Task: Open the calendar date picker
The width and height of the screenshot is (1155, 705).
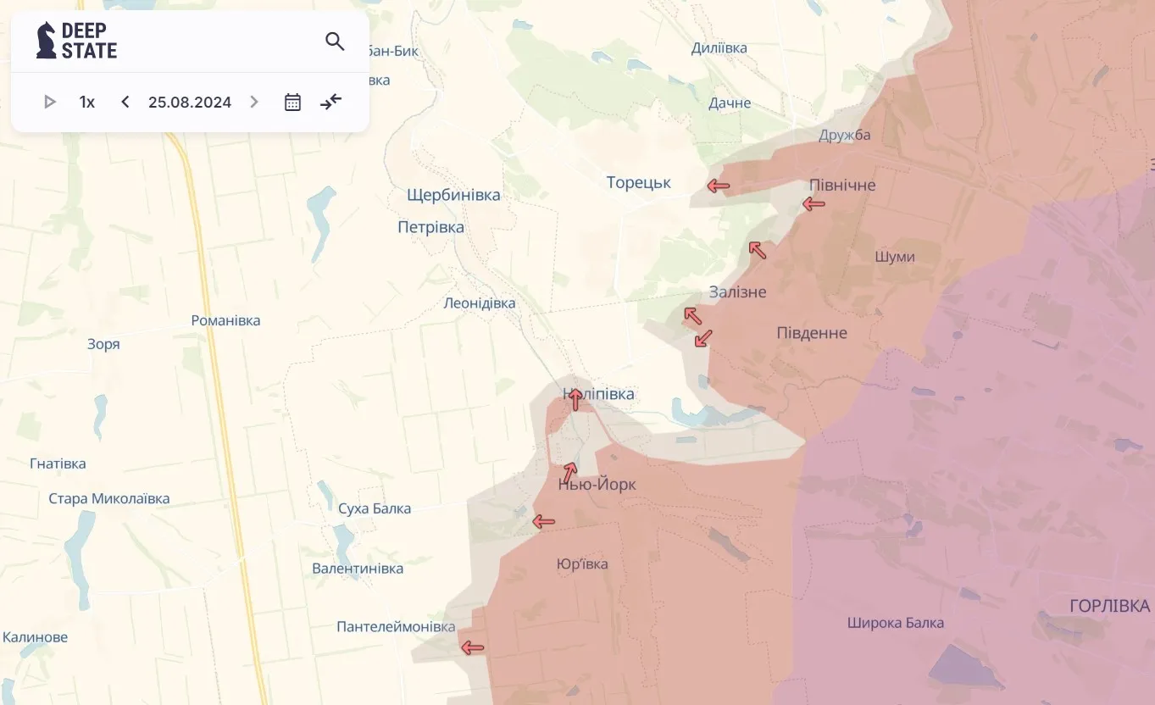Action: (292, 102)
